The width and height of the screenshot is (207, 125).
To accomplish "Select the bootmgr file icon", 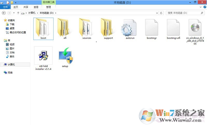I will (151, 27).
